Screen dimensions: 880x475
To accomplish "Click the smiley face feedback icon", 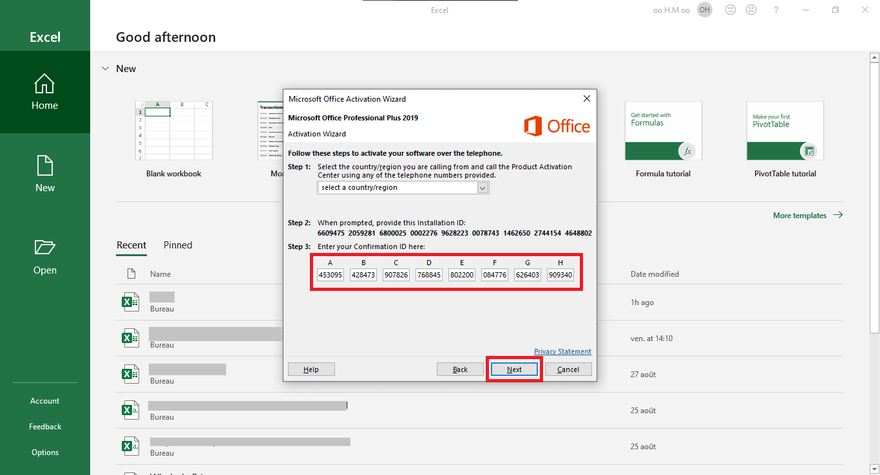I will [x=731, y=10].
